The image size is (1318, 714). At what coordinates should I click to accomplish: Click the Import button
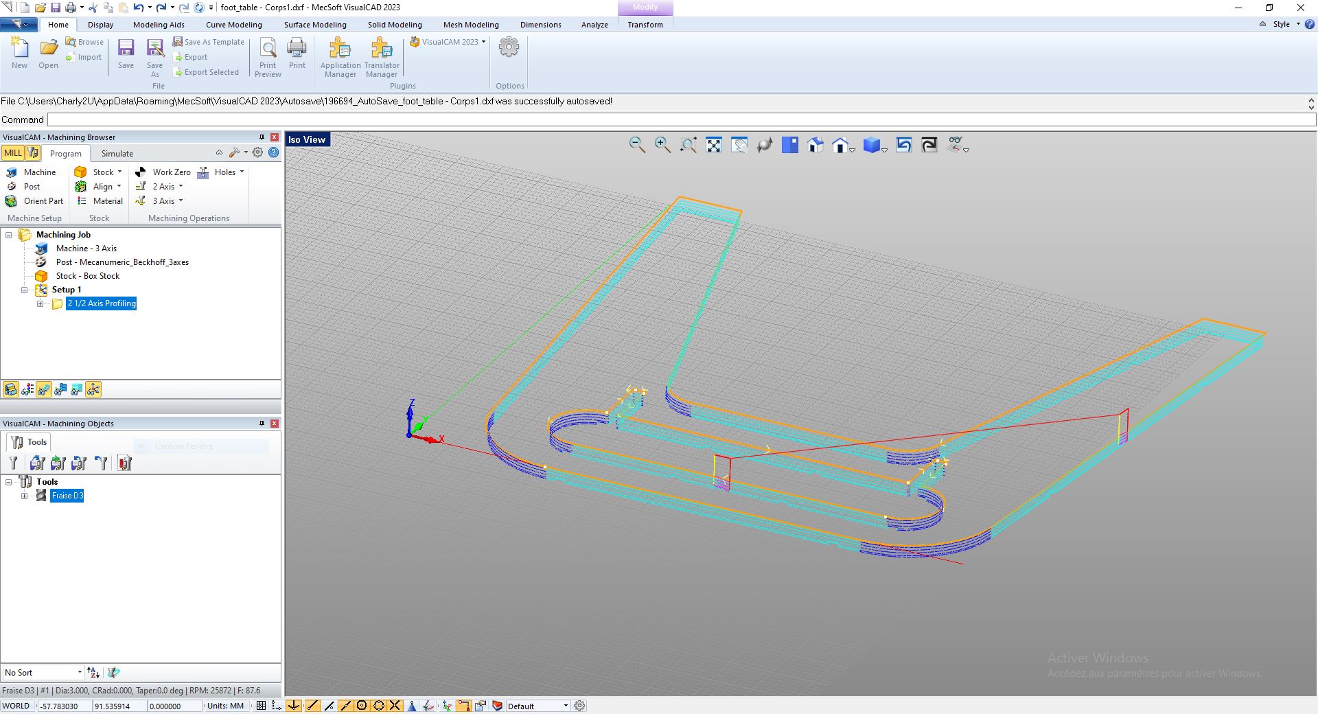pyautogui.click(x=84, y=57)
